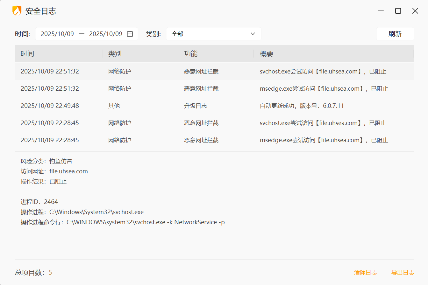Open the calendar date picker icon
428x285 pixels.
point(130,34)
